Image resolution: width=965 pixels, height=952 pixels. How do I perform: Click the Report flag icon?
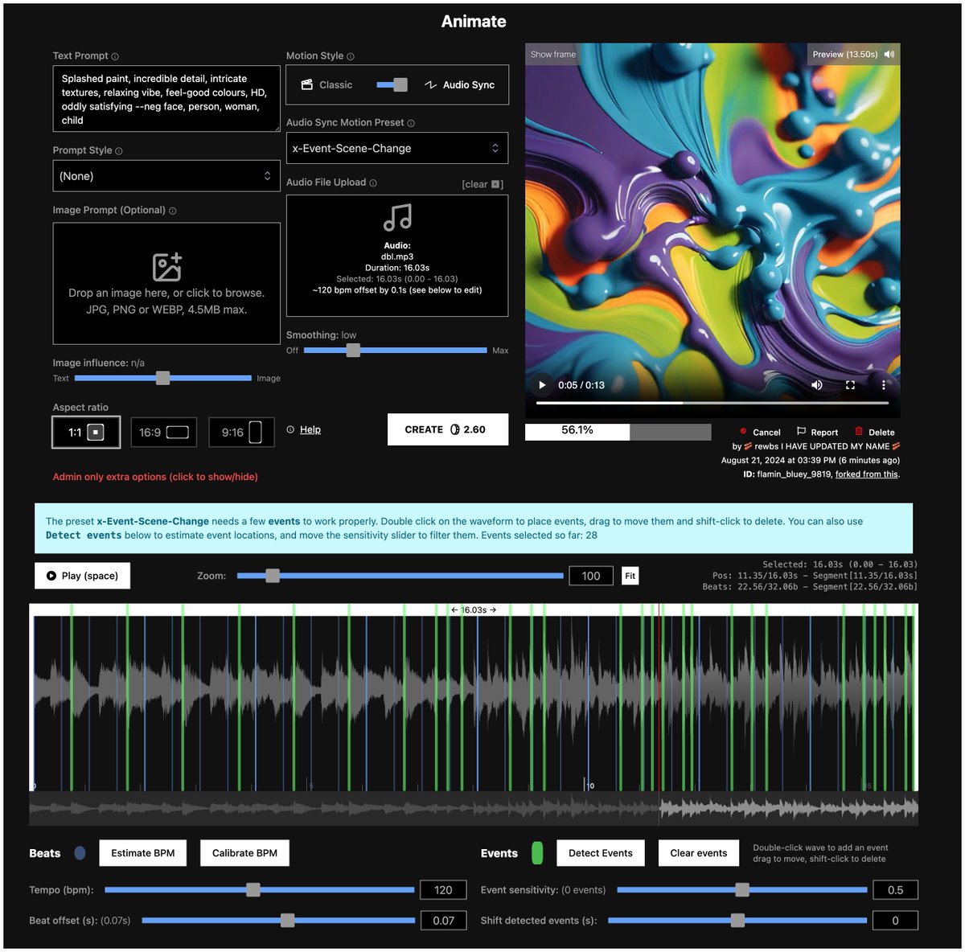801,432
